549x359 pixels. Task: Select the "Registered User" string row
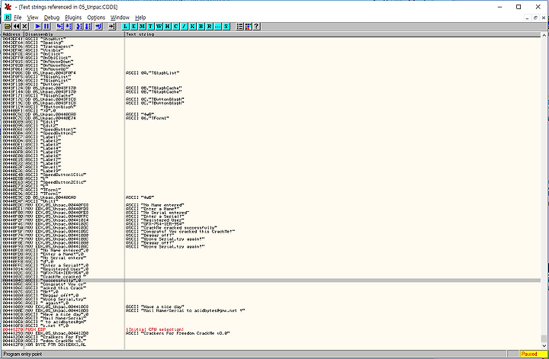271,220
